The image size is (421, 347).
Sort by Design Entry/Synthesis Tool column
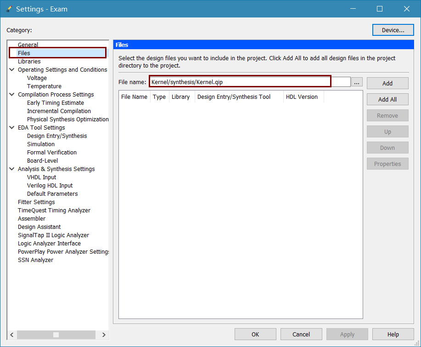pyautogui.click(x=239, y=97)
